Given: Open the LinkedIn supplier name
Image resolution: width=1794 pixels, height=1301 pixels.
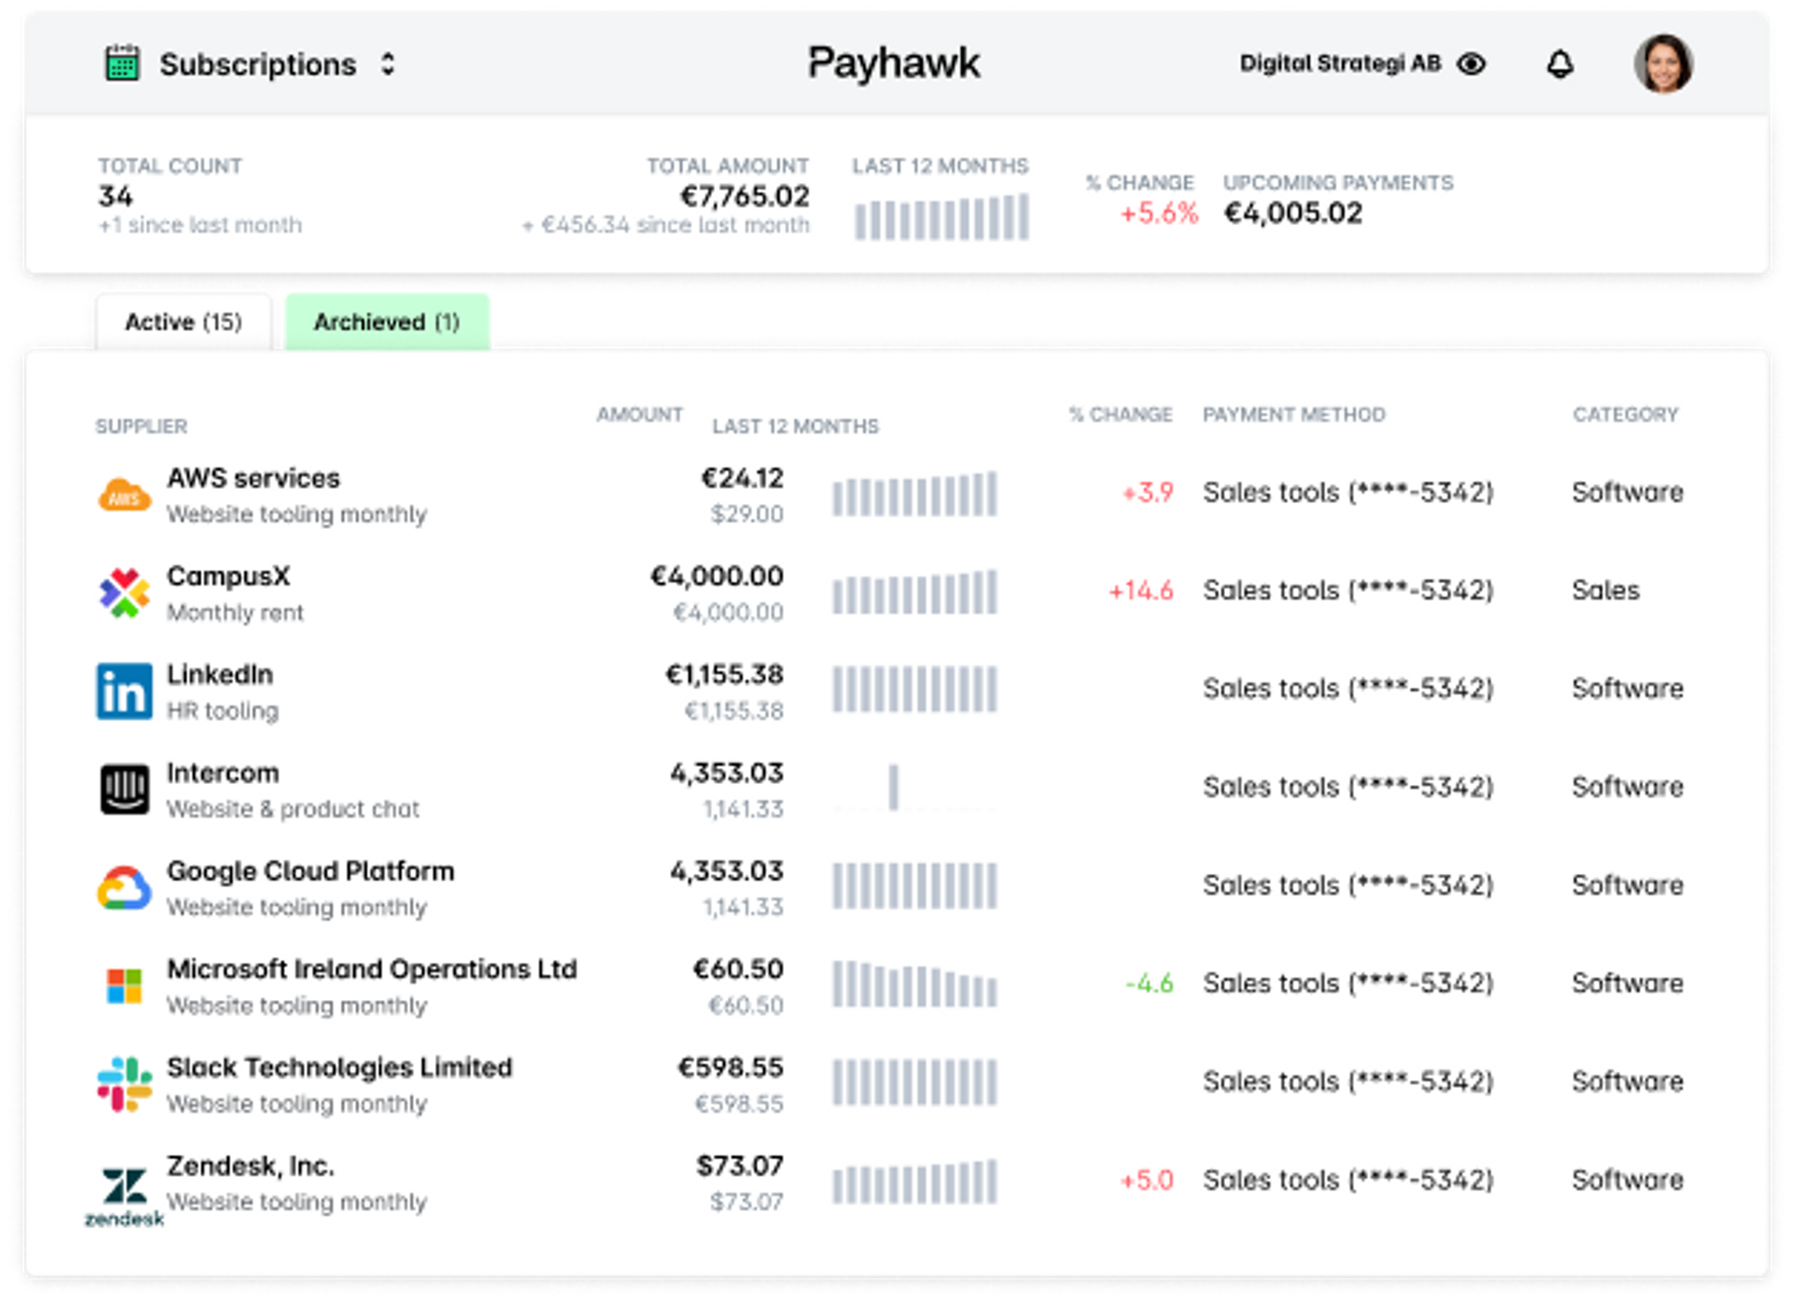Looking at the screenshot, I should click(x=221, y=674).
